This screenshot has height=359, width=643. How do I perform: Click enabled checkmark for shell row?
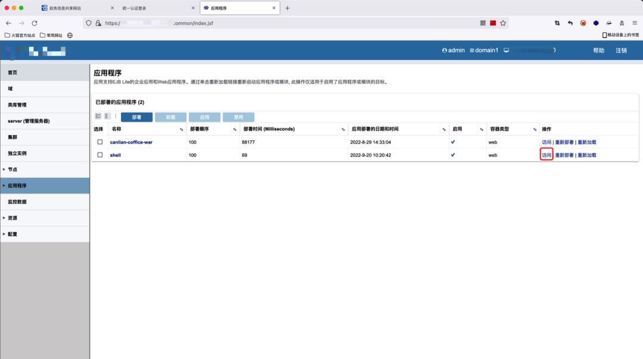[453, 155]
